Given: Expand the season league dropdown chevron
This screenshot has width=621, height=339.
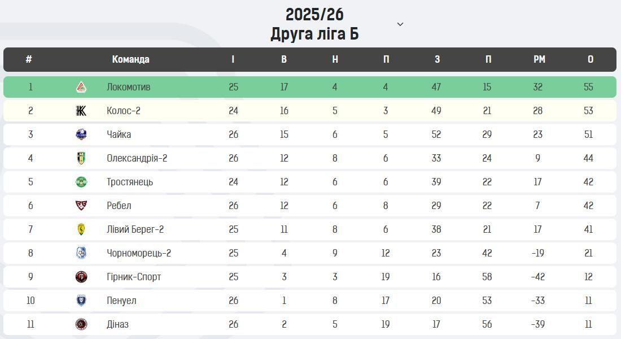Looking at the screenshot, I should [x=400, y=24].
